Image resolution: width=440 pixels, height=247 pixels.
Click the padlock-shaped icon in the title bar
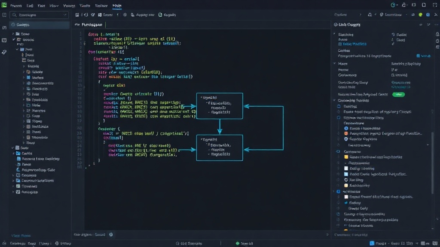tap(404, 5)
